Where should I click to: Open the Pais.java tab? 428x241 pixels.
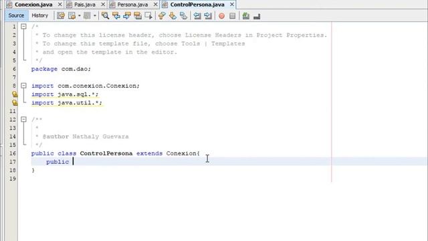(x=85, y=5)
